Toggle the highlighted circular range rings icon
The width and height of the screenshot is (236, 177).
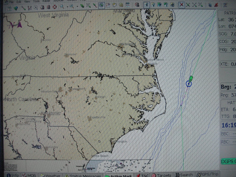coord(102,6)
